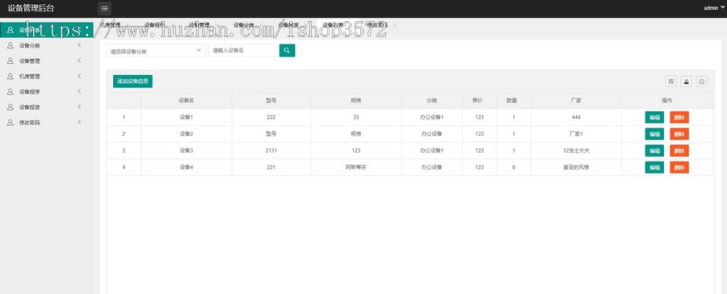Click manufacturer cell 12发士大夫

tap(576, 151)
